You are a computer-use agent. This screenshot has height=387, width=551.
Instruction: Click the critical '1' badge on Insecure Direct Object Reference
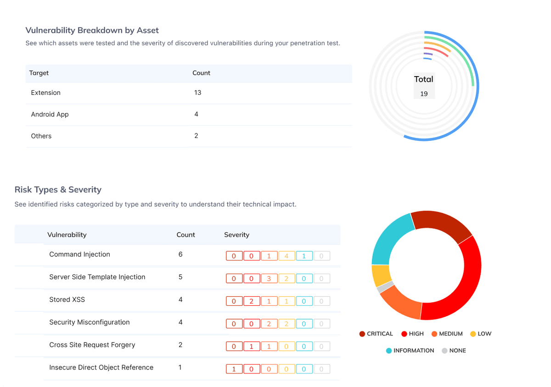[x=234, y=369]
